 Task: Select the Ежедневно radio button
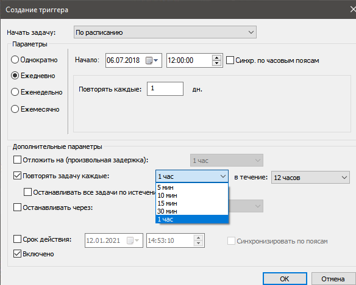[x=15, y=76]
